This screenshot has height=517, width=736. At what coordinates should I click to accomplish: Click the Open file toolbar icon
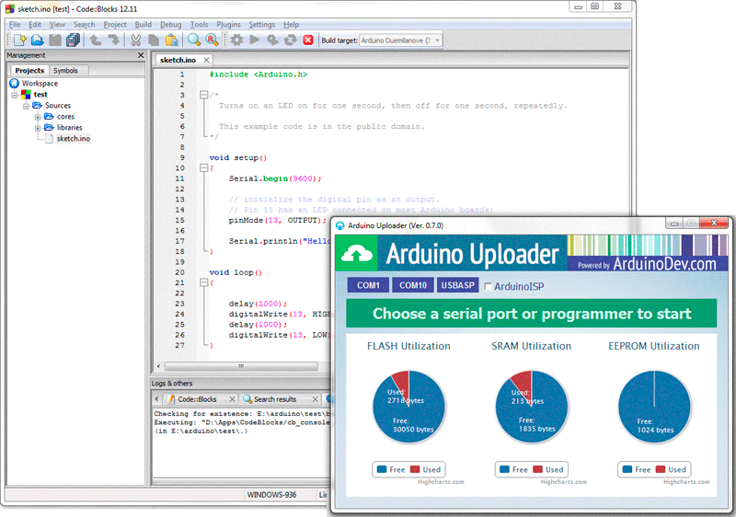37,40
